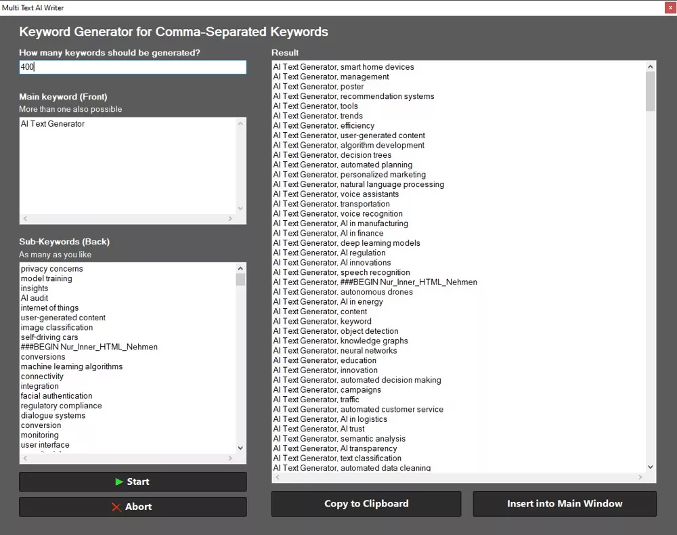Click result 'AI Text Generator, autonomous drones'
Screen dimensions: 677x535
point(343,292)
